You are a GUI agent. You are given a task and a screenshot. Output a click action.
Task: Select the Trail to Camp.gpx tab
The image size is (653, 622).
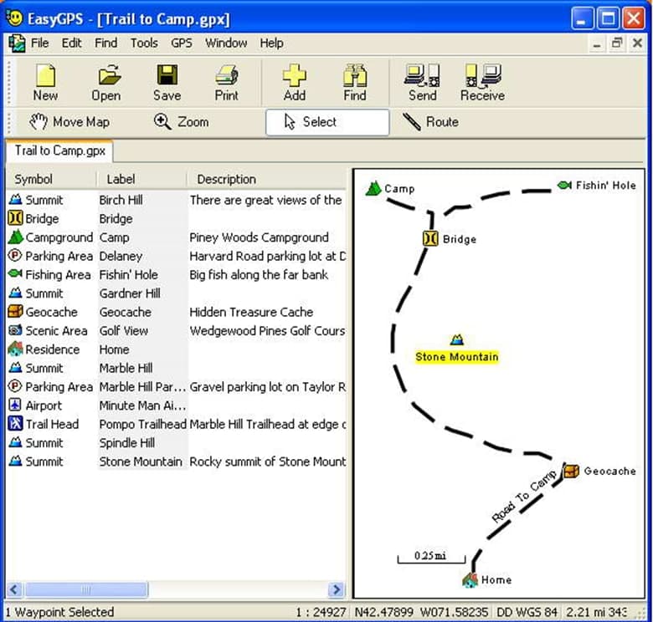pos(59,151)
